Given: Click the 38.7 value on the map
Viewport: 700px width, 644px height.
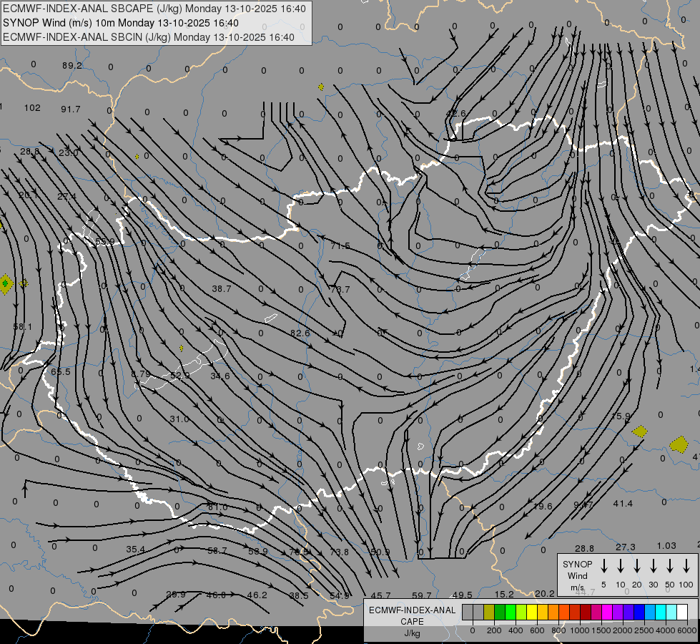Looking at the screenshot, I should [x=222, y=288].
